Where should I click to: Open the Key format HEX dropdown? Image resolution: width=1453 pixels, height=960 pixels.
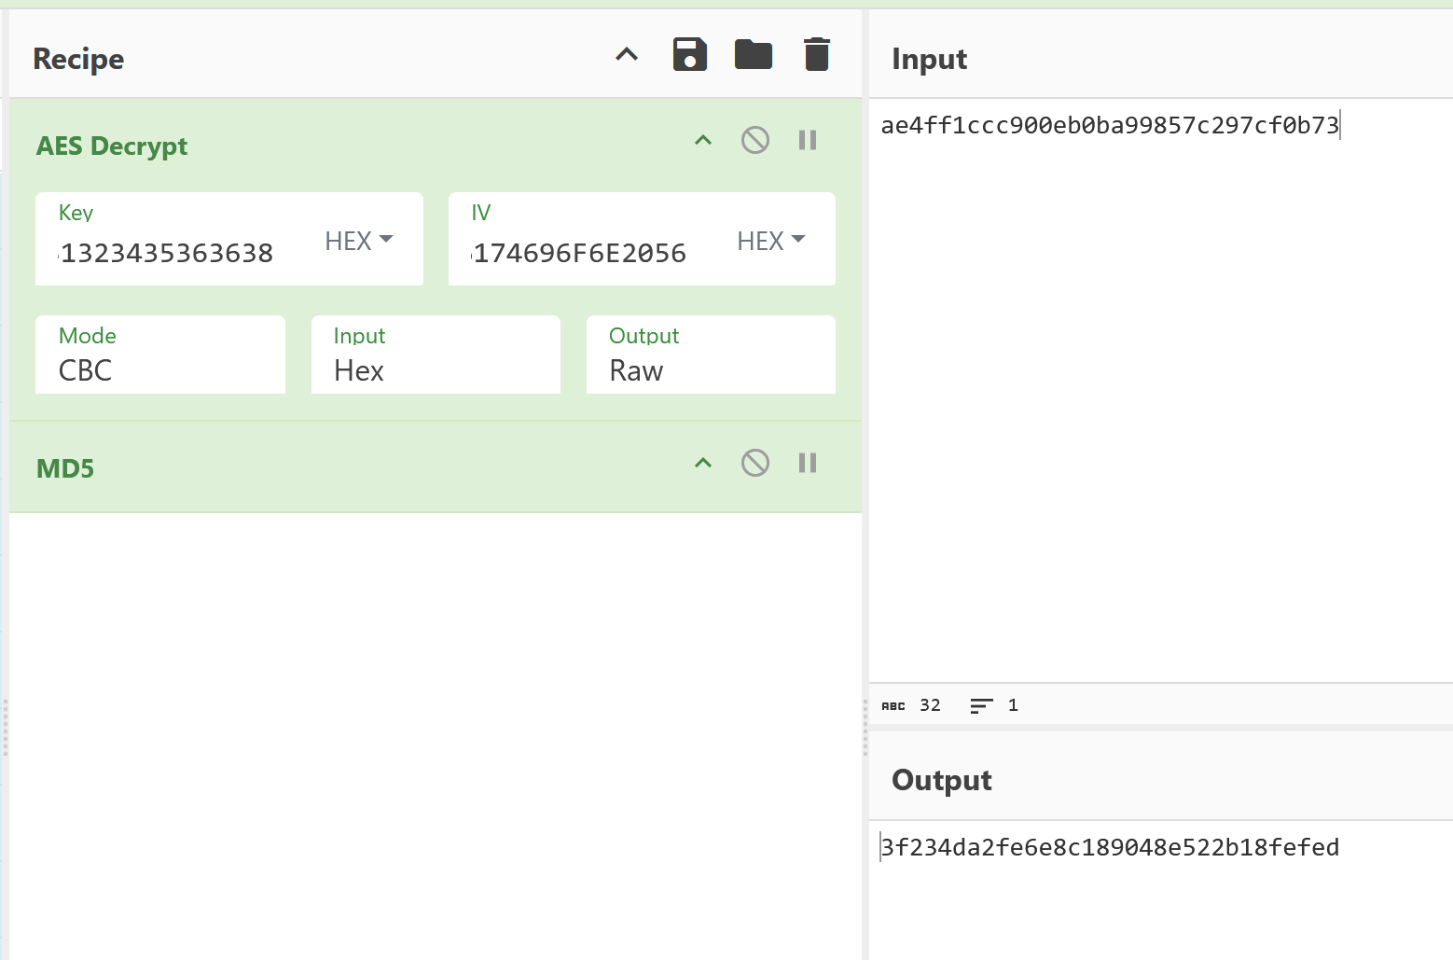pos(359,241)
